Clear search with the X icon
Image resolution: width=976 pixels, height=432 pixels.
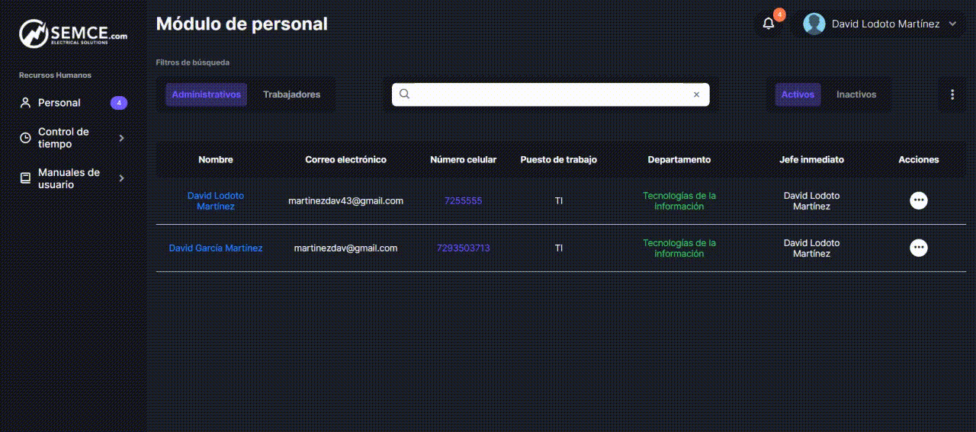pos(696,94)
